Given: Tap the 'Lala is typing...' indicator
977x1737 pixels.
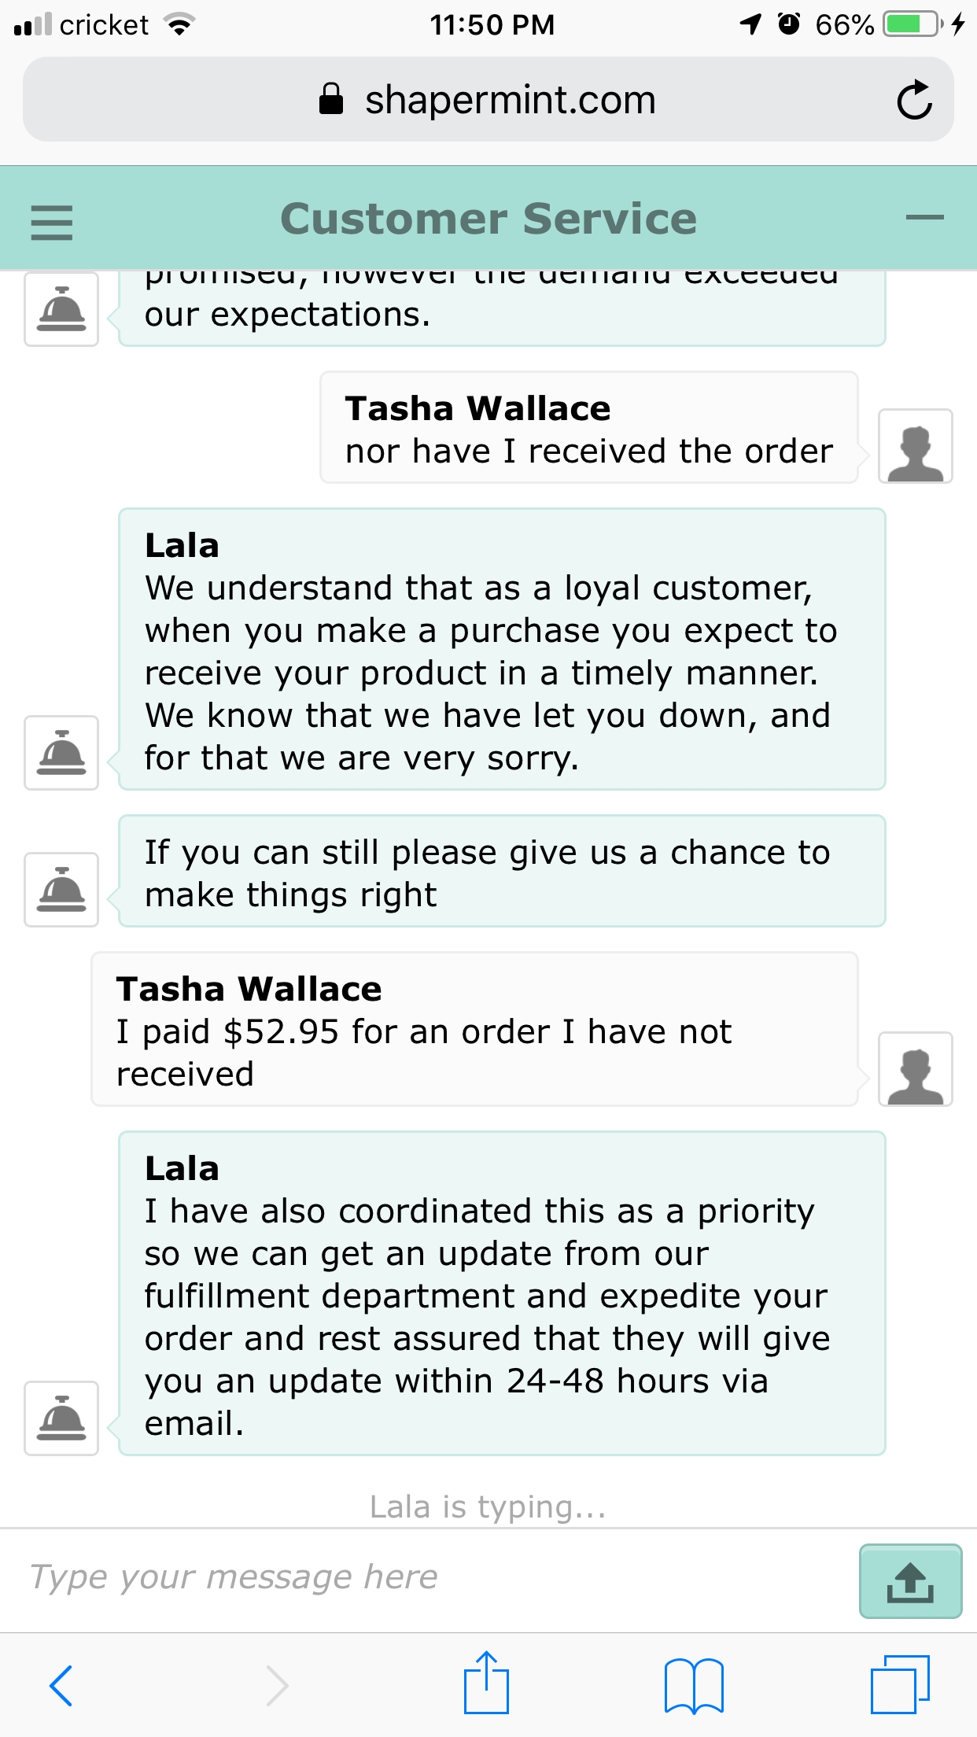Looking at the screenshot, I should click(488, 1507).
